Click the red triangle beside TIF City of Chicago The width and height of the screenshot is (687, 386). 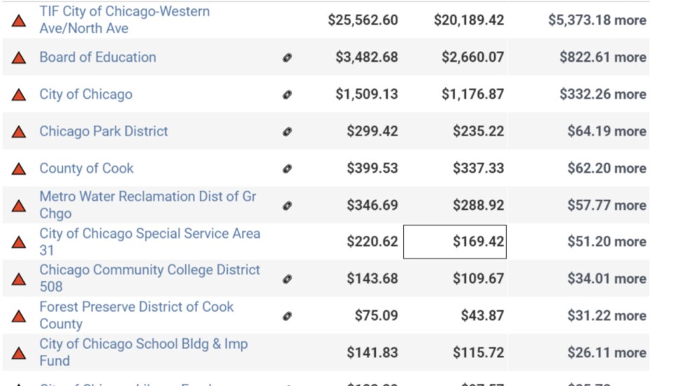(x=20, y=20)
